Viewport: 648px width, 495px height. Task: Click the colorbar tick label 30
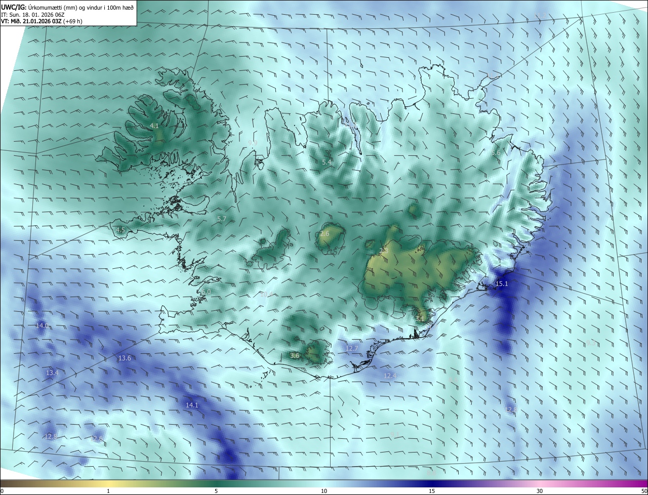pos(540,491)
